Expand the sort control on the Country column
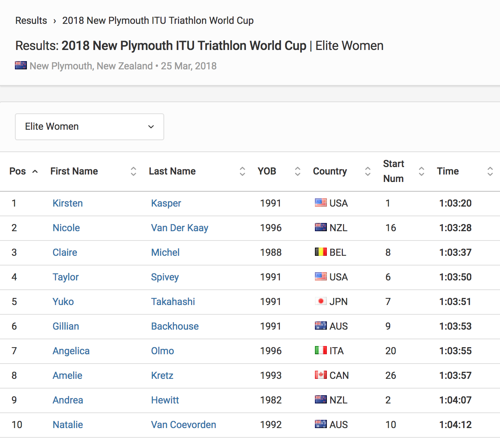Image resolution: width=500 pixels, height=440 pixels. click(368, 171)
